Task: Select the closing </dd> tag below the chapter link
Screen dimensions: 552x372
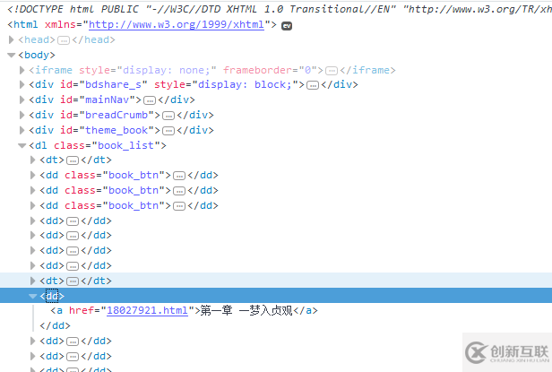Action: point(55,325)
